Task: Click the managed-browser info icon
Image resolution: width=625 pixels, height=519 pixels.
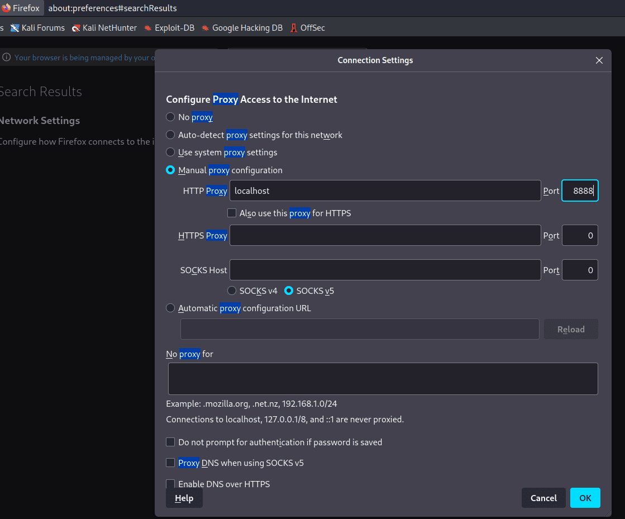Action: coord(6,58)
